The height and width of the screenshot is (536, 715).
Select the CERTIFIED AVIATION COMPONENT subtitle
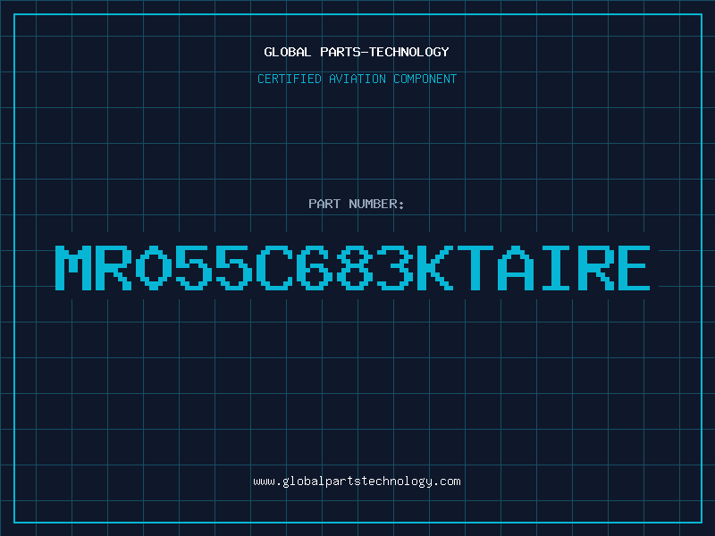tap(357, 79)
